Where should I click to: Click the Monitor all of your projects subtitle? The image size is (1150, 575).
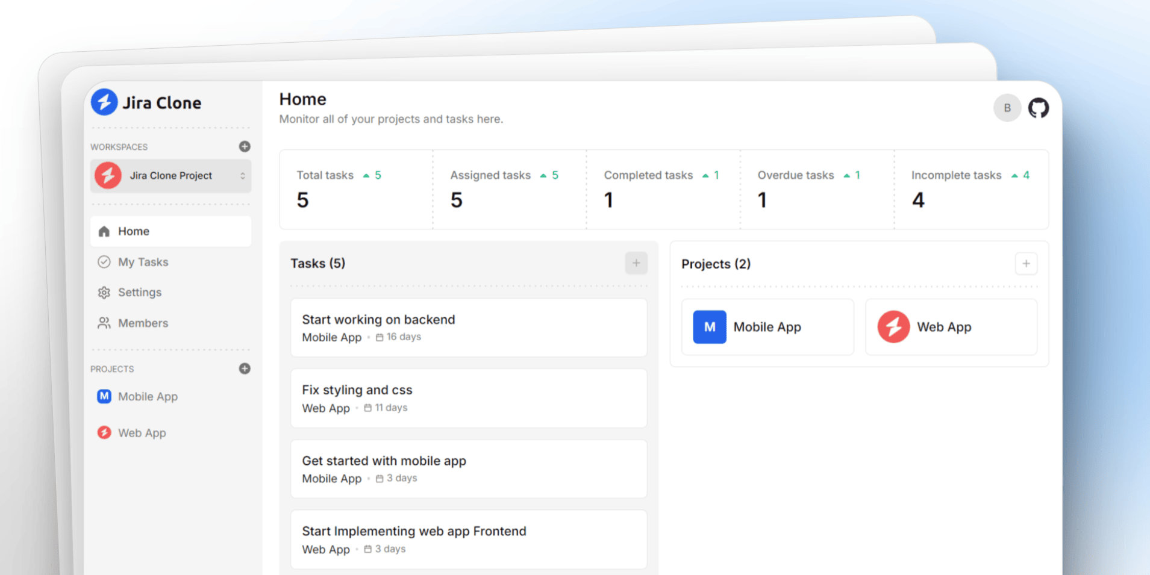pos(392,119)
